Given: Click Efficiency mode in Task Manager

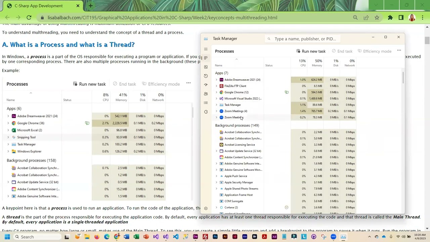Looking at the screenshot, I should (x=375, y=51).
